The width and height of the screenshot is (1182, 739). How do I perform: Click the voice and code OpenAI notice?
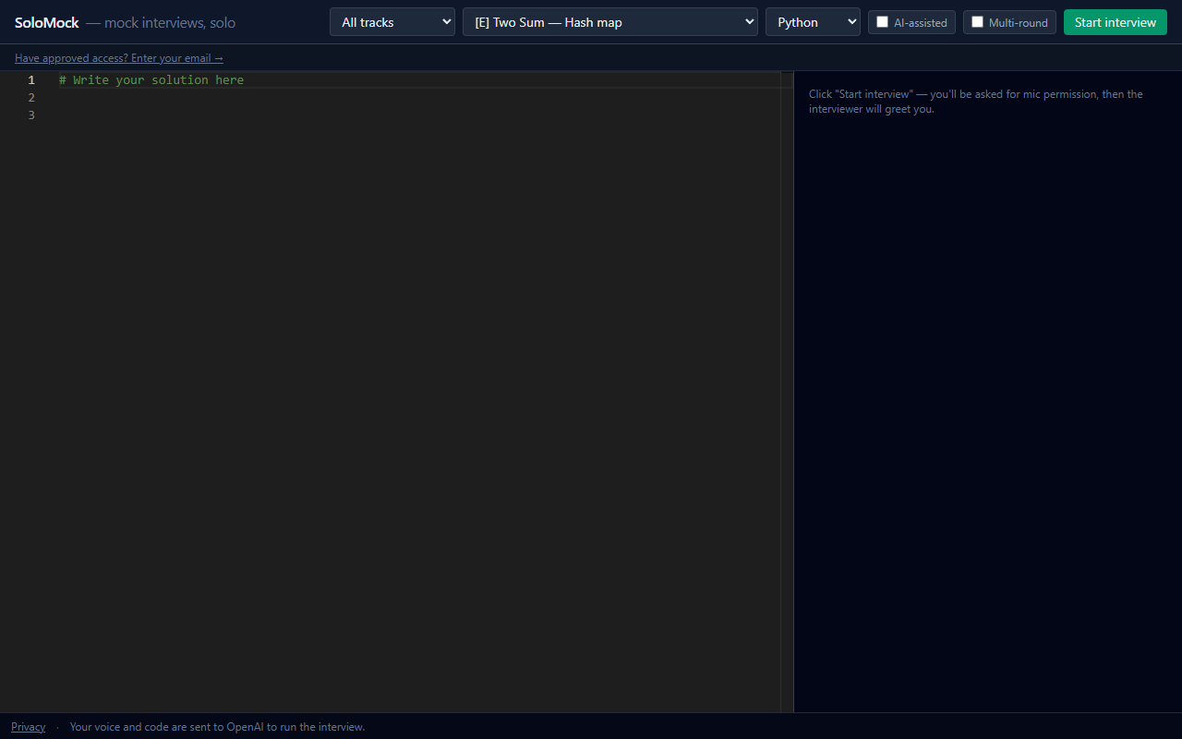point(217,727)
